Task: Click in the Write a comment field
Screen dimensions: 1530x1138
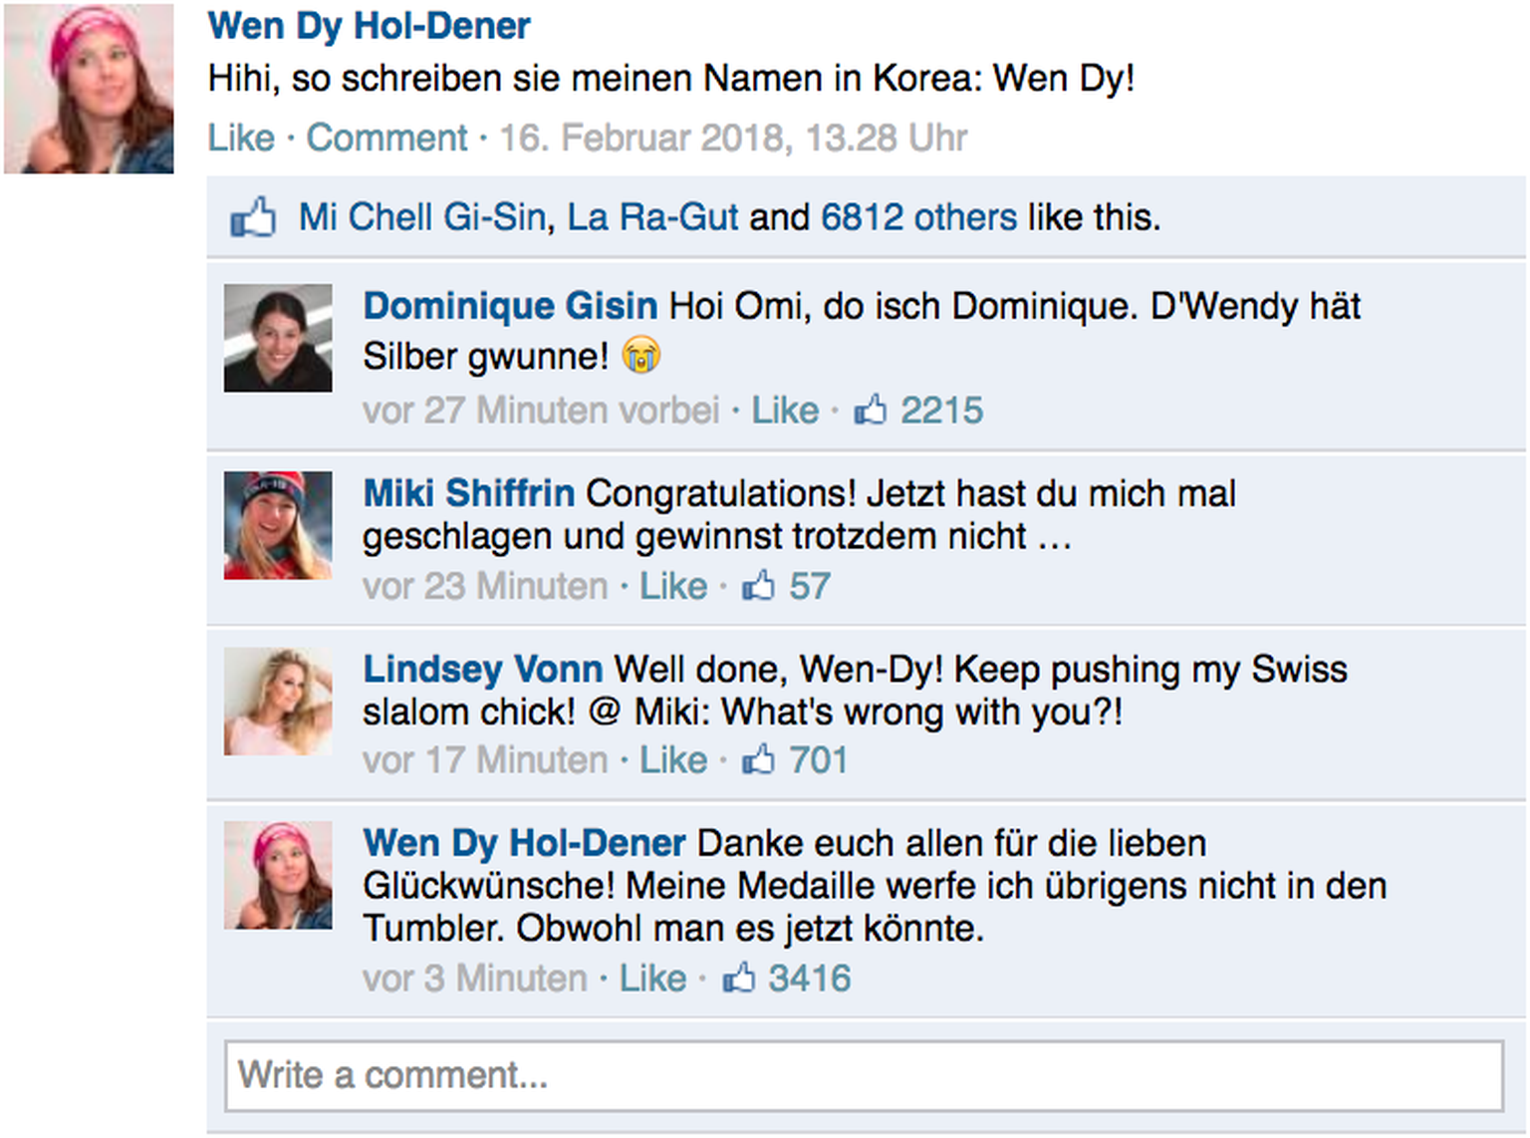Action: 864,1075
